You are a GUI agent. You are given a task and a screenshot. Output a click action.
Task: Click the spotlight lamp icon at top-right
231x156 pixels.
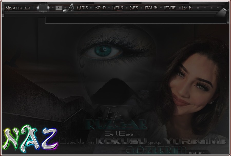(221, 12)
